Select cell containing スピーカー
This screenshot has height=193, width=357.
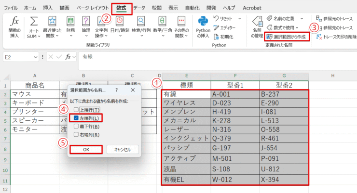35,121
